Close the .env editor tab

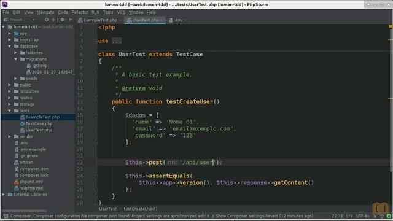click(x=185, y=20)
